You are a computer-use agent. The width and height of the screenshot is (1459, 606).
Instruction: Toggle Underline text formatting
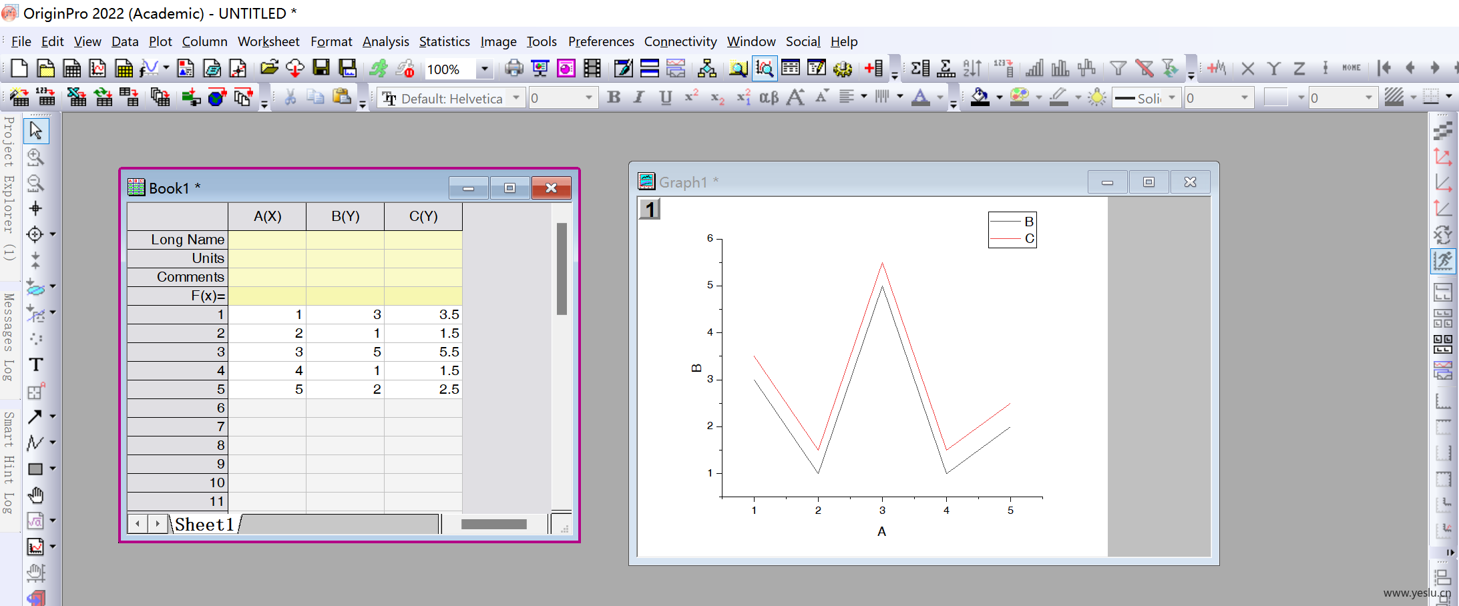point(665,97)
